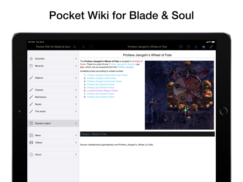The width and height of the screenshot is (243, 182).
Task: Select the Mechanics menu item
Action: pos(53,97)
